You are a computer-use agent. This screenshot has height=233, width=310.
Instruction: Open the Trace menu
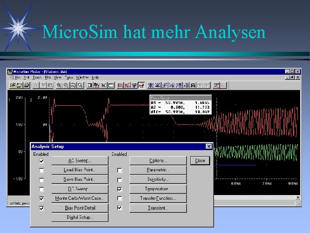(37, 78)
